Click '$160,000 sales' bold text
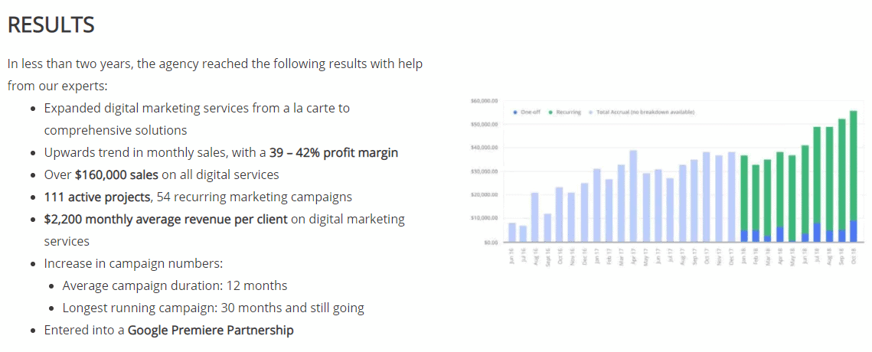 [117, 174]
